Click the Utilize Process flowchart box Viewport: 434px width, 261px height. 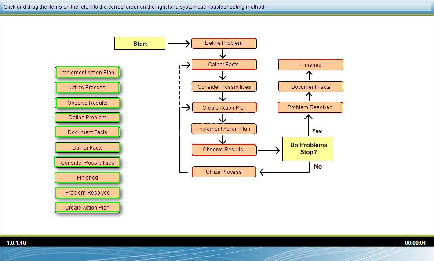click(224, 172)
